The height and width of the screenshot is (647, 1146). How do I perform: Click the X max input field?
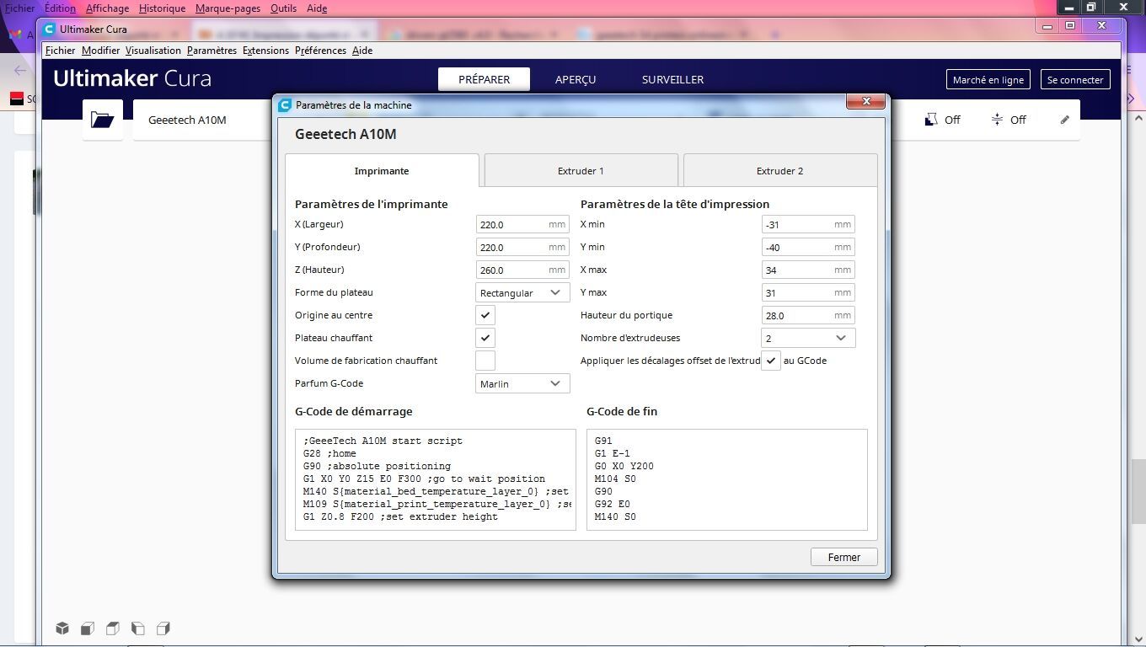point(808,270)
